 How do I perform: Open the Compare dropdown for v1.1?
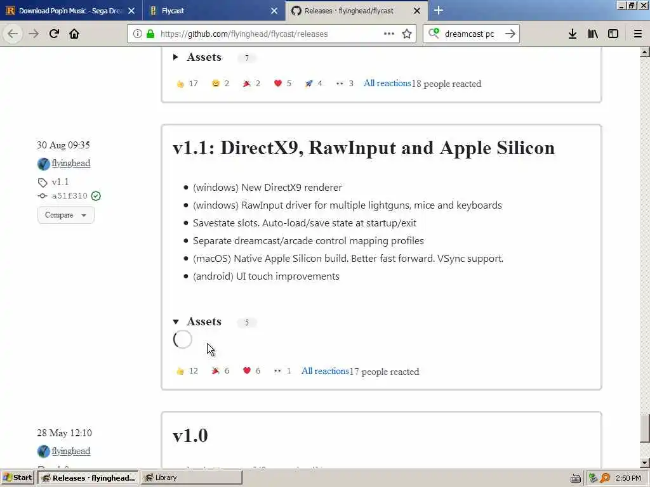[x=66, y=215]
